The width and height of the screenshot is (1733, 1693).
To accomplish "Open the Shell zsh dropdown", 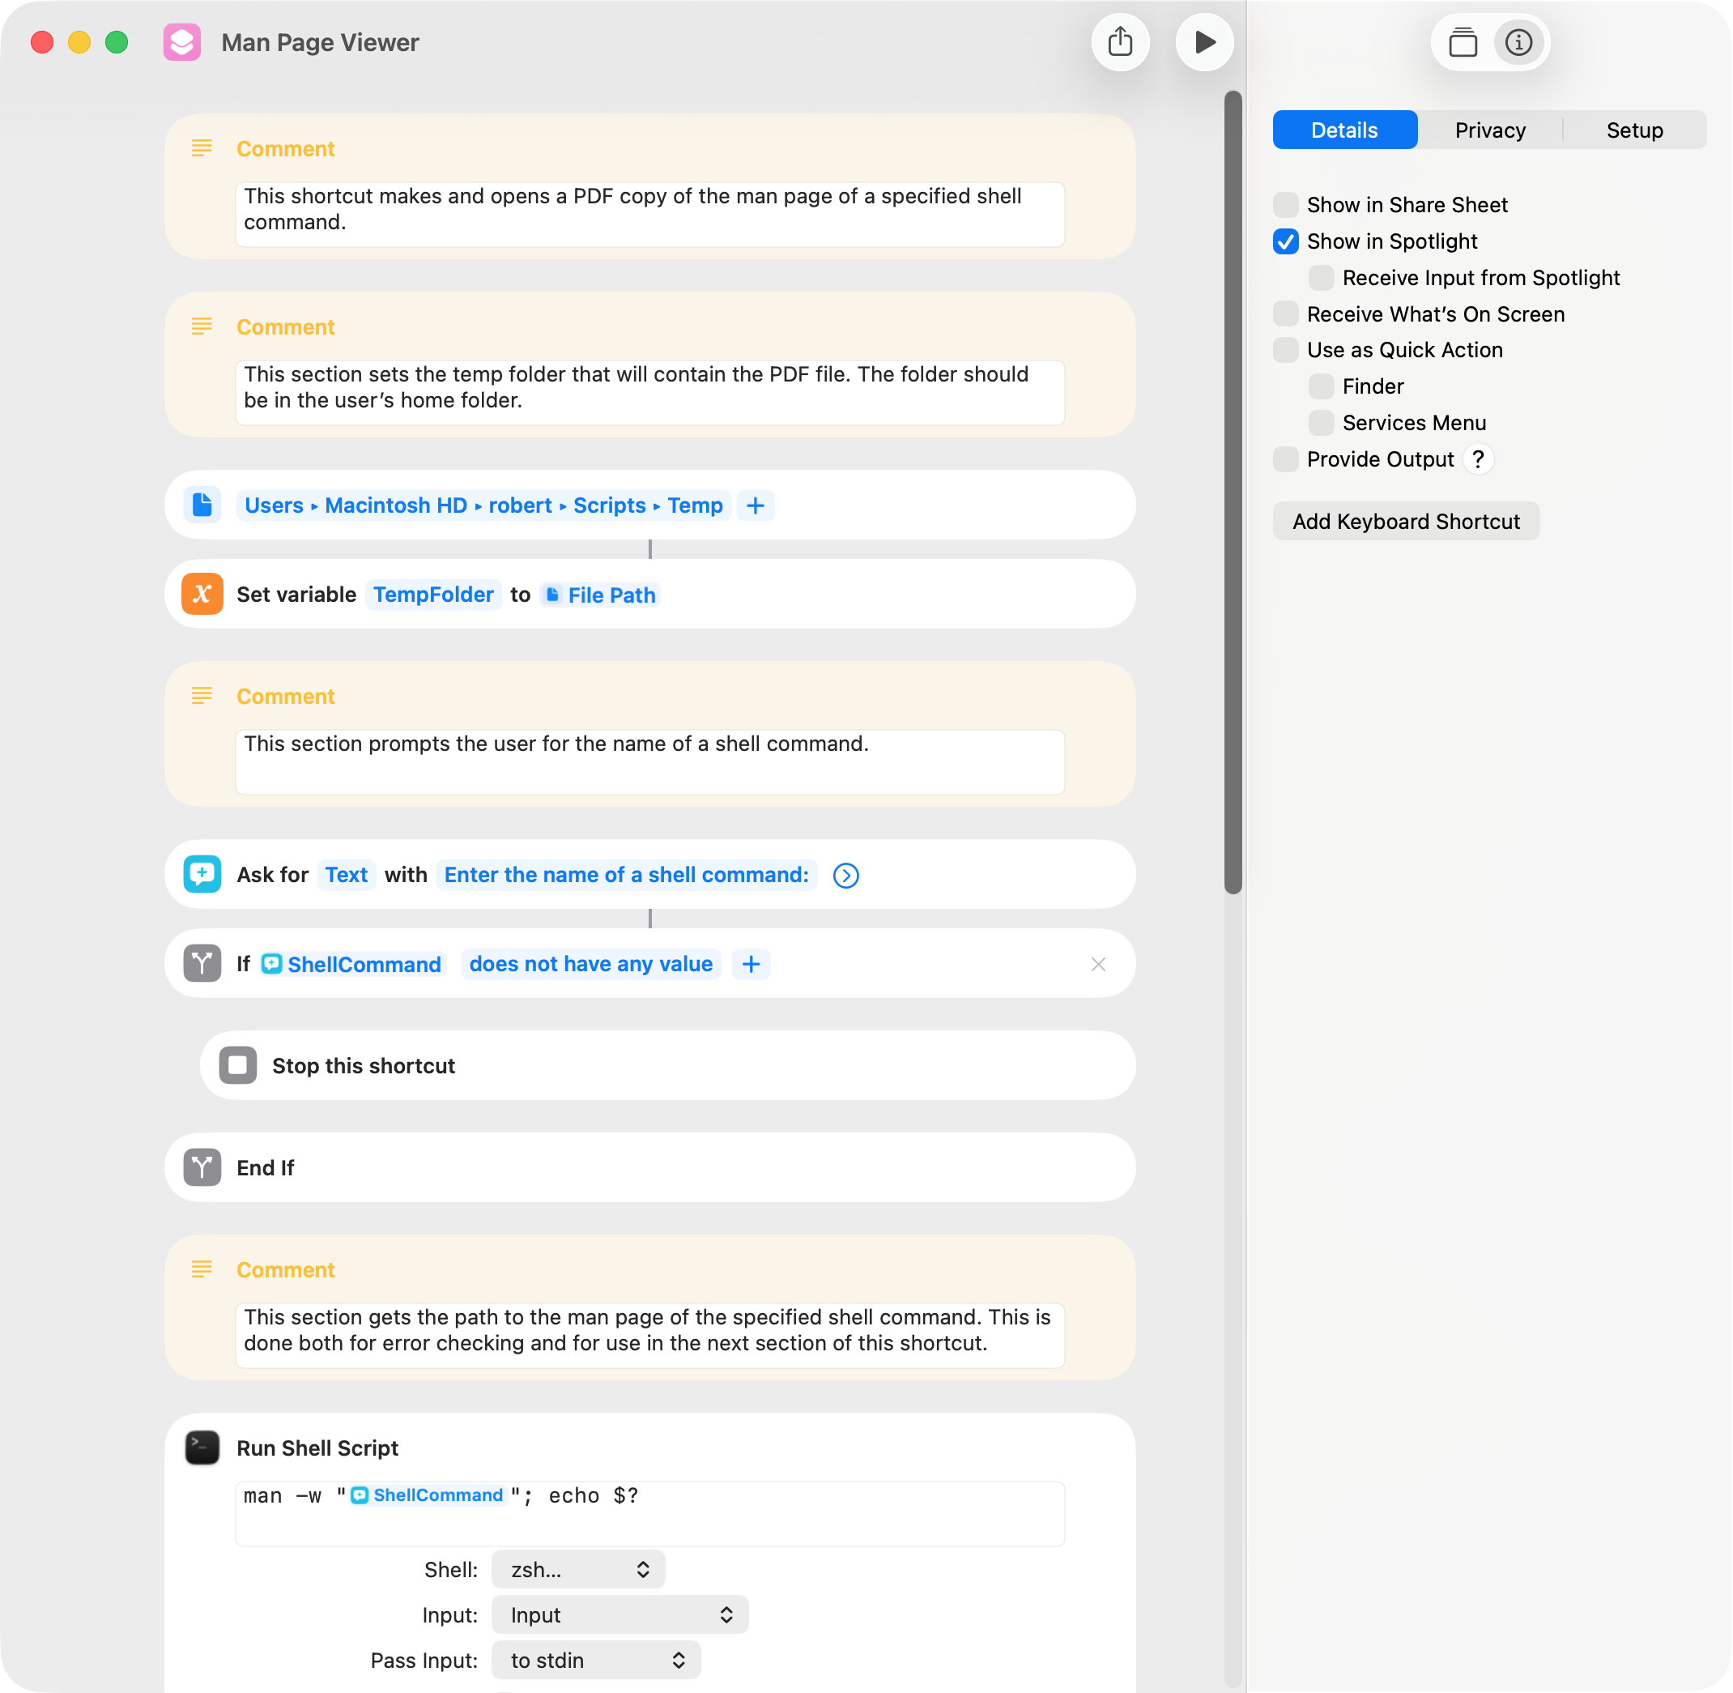I will [578, 1569].
